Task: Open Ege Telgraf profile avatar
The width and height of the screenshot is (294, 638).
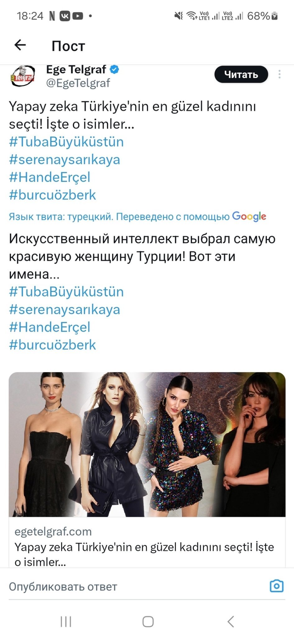Action: (x=22, y=76)
